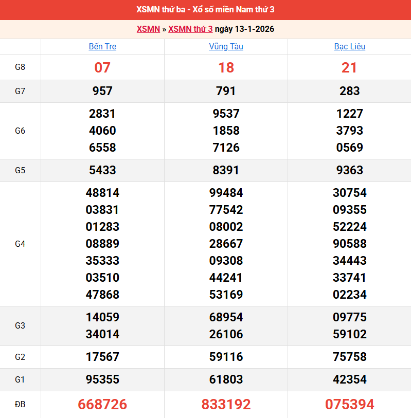Click the G5 number 5433
411x418 pixels.
tap(102, 170)
